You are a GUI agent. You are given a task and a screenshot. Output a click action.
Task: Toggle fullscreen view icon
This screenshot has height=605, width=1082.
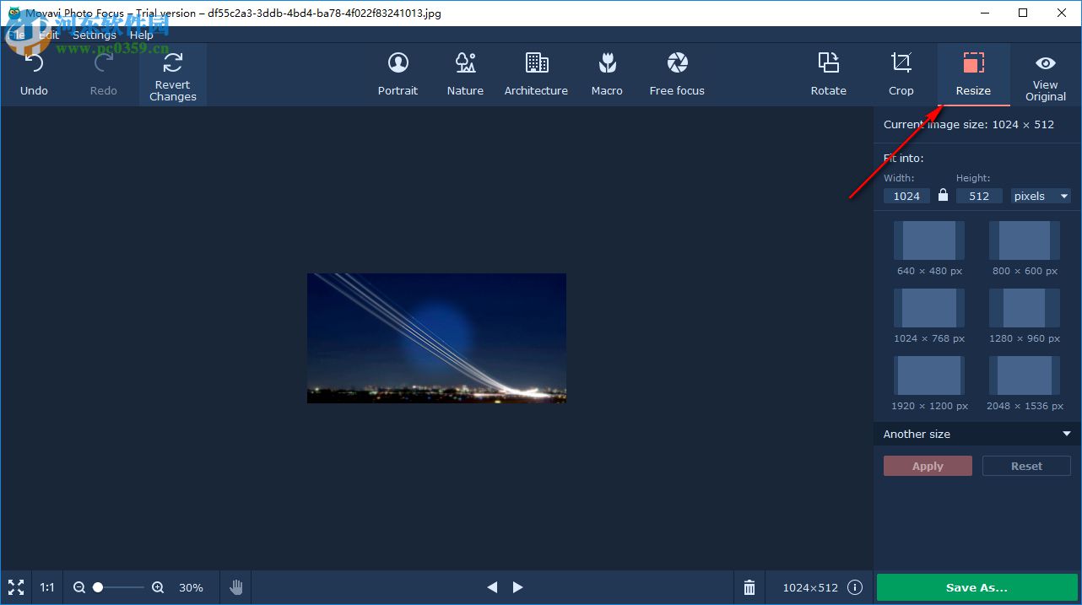click(x=15, y=587)
